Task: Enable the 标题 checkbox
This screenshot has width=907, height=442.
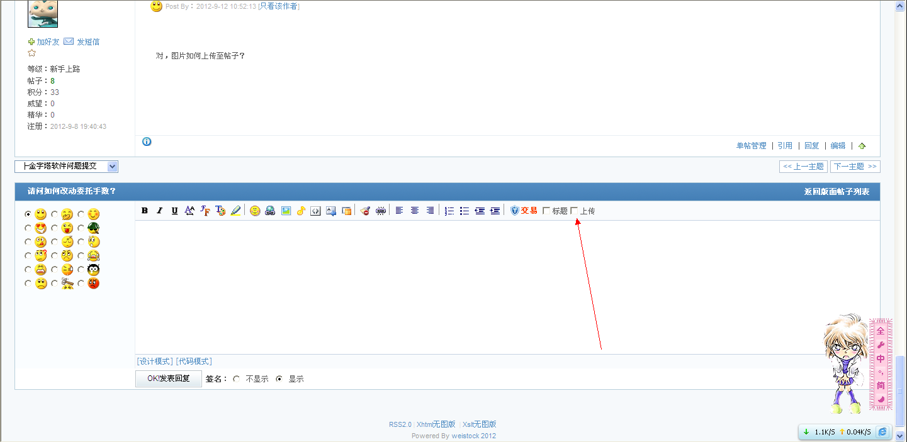Action: click(546, 211)
